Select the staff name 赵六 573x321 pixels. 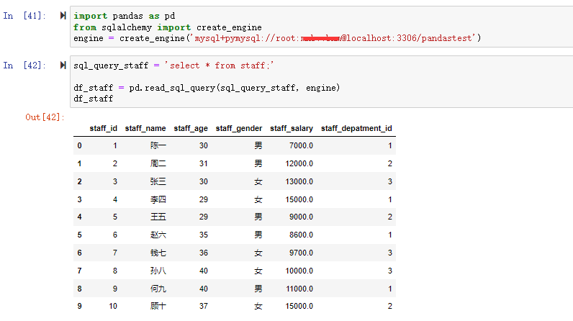tap(158, 235)
